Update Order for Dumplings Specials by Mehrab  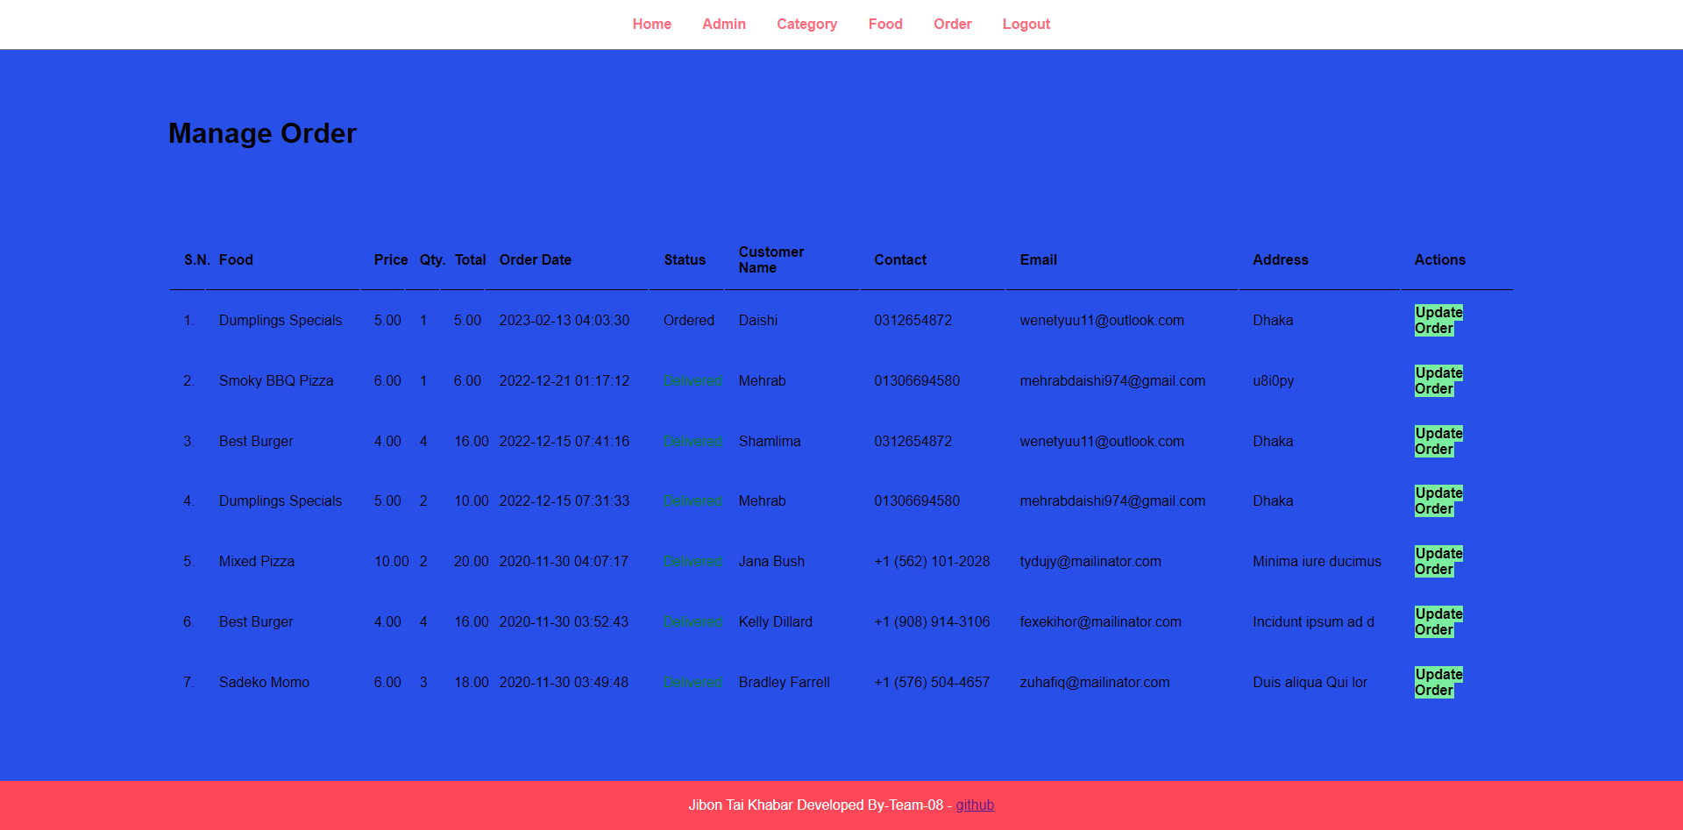[1438, 500]
